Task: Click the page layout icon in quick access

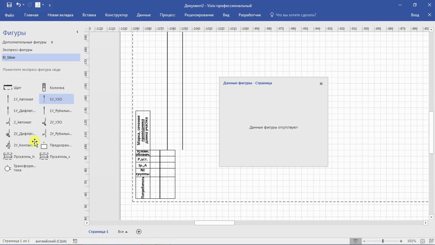Action: click(x=38, y=5)
